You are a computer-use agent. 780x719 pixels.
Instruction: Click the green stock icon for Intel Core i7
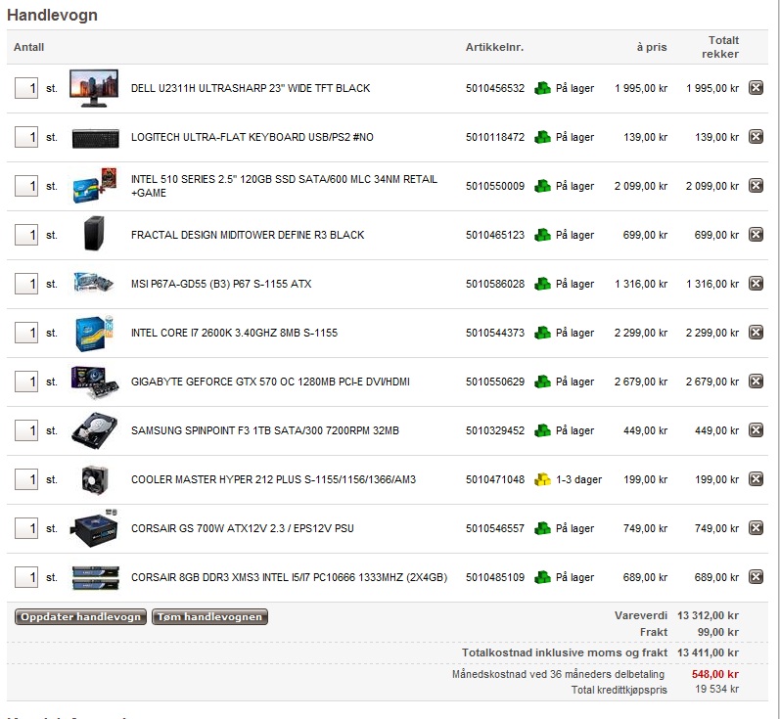pyautogui.click(x=542, y=333)
